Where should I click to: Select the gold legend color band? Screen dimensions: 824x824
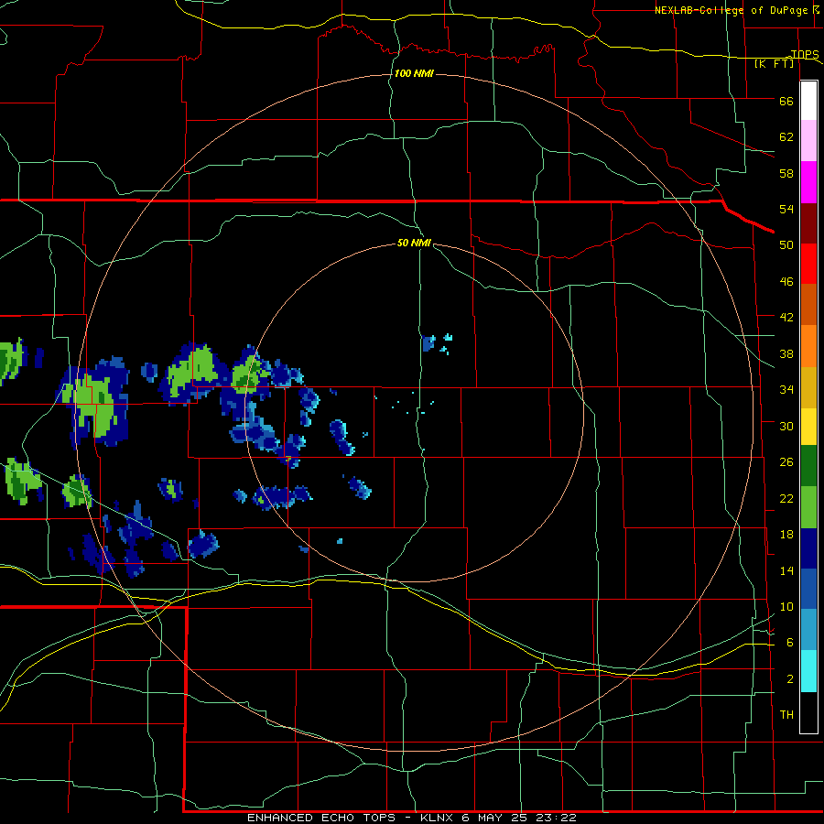tap(808, 388)
